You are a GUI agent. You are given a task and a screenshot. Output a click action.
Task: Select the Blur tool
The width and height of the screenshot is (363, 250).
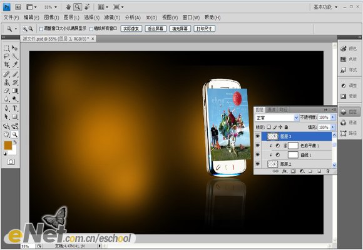coord(6,99)
